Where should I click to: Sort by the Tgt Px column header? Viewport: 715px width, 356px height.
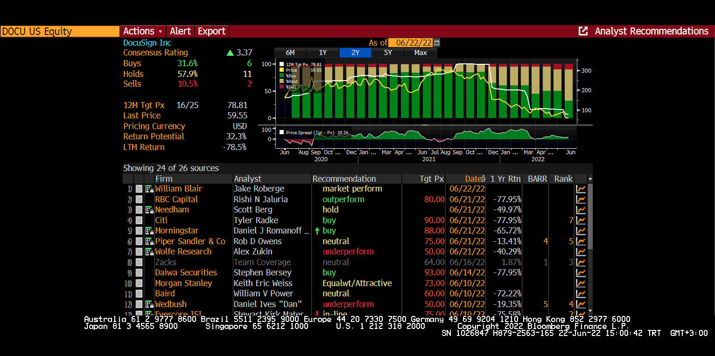click(424, 179)
